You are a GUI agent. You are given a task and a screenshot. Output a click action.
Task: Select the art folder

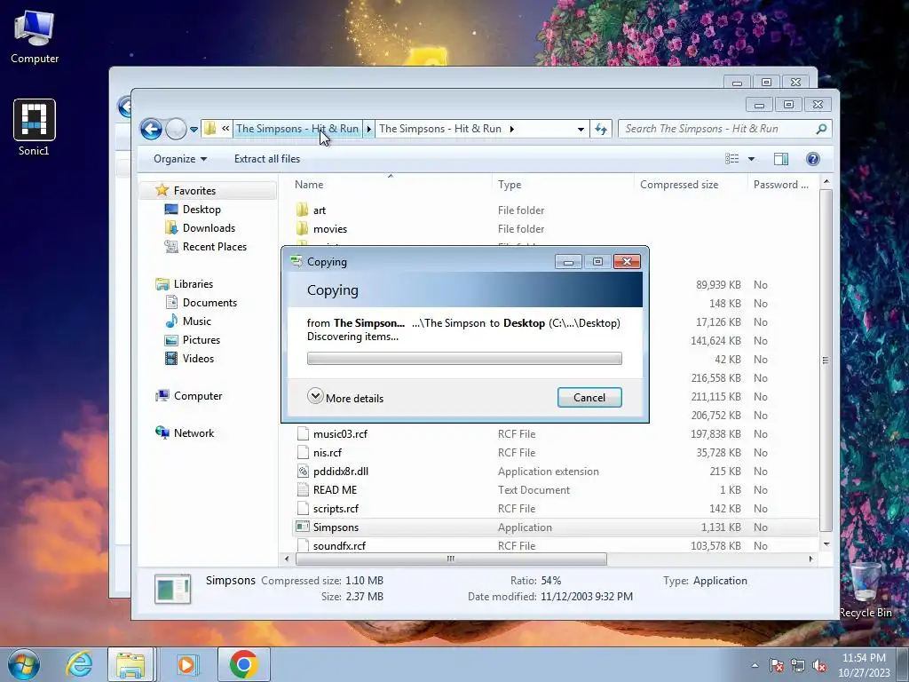pos(320,210)
